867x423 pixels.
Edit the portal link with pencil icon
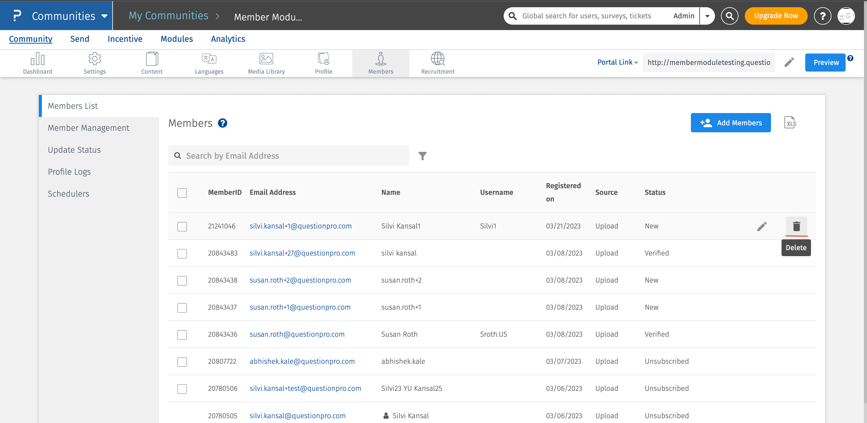click(789, 62)
